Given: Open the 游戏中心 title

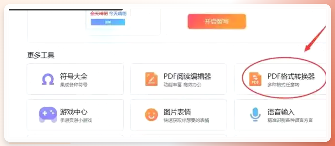Looking at the screenshot, I should (74, 112).
